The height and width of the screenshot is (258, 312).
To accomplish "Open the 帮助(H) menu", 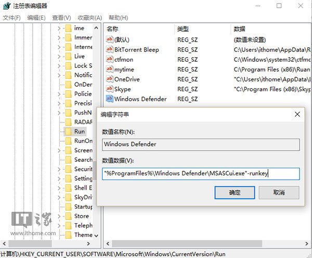I will (118, 18).
